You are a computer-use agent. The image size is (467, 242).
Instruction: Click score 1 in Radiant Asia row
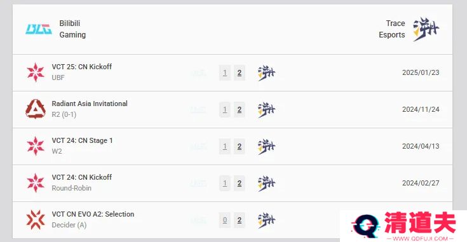coord(225,109)
